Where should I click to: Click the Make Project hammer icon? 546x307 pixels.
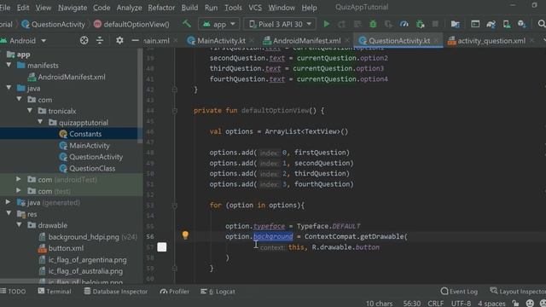[x=187, y=24]
